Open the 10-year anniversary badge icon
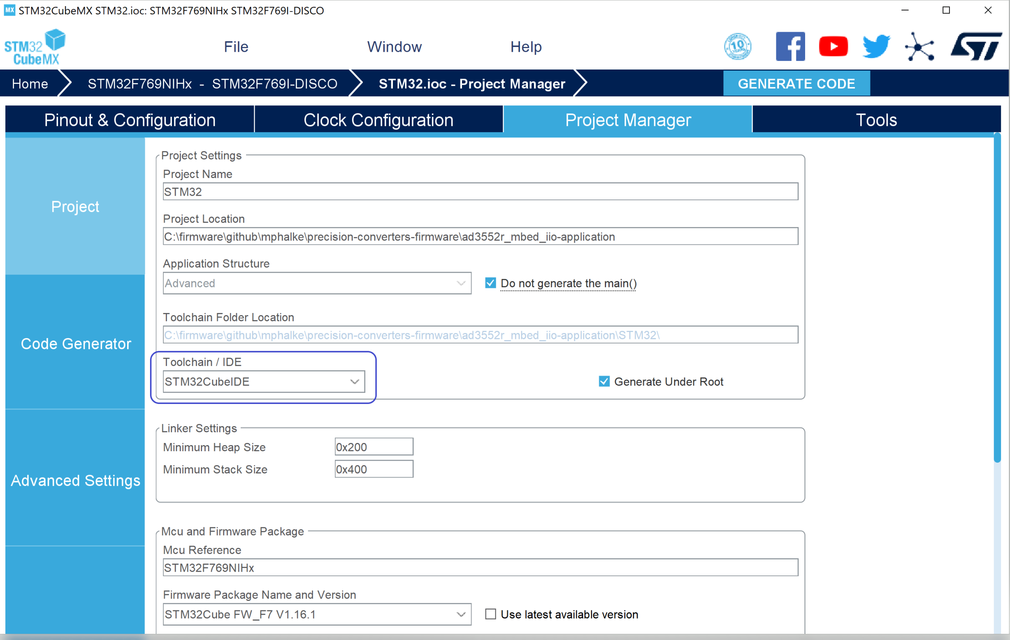This screenshot has width=1010, height=640. click(x=737, y=46)
